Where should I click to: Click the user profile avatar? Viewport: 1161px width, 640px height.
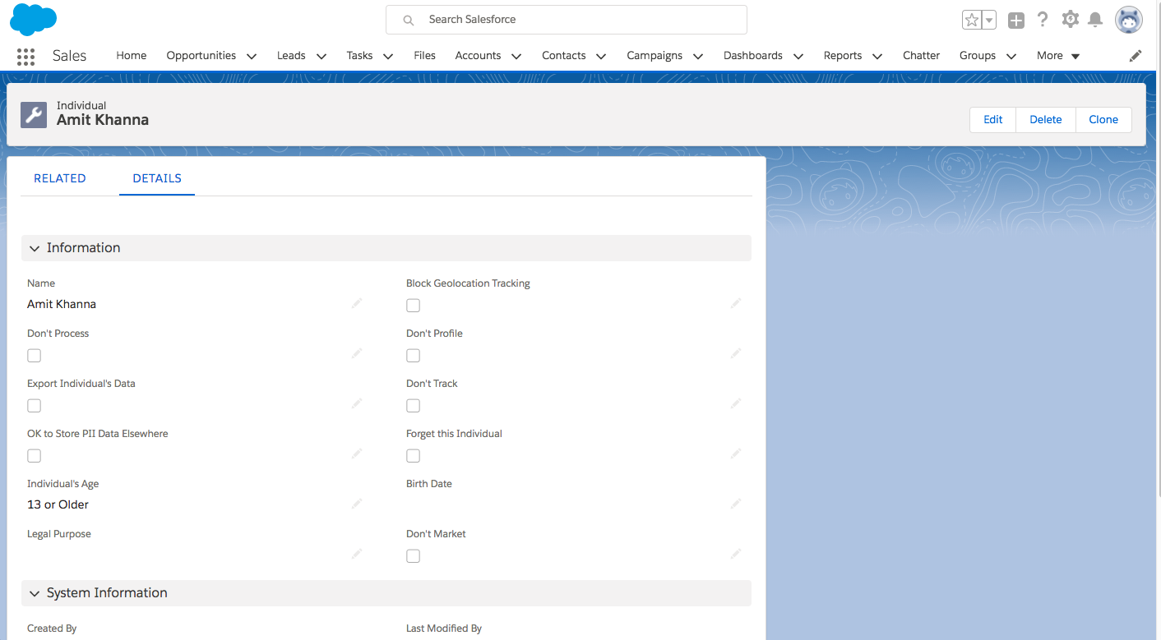pyautogui.click(x=1129, y=20)
